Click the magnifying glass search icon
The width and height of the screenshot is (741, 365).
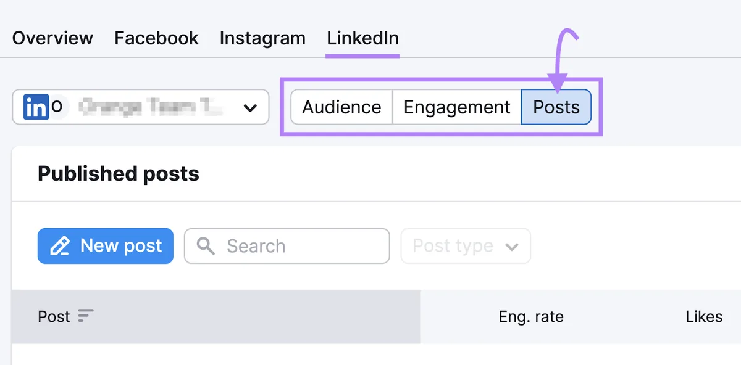click(x=206, y=246)
